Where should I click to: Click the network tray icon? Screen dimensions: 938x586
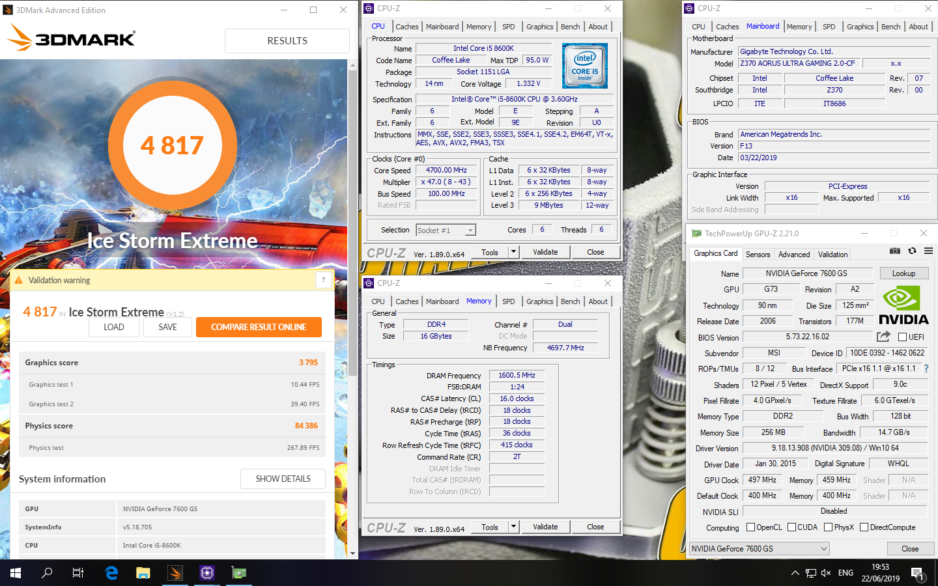click(810, 573)
